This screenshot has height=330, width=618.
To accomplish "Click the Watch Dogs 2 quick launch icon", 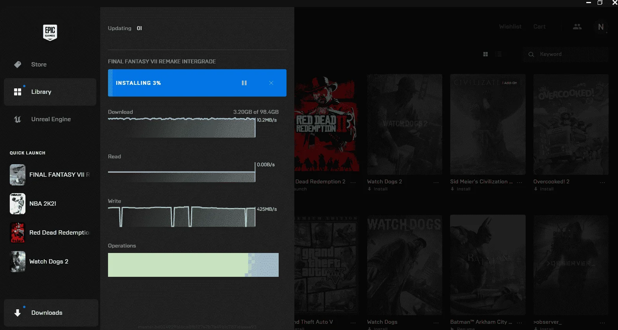I will (18, 262).
